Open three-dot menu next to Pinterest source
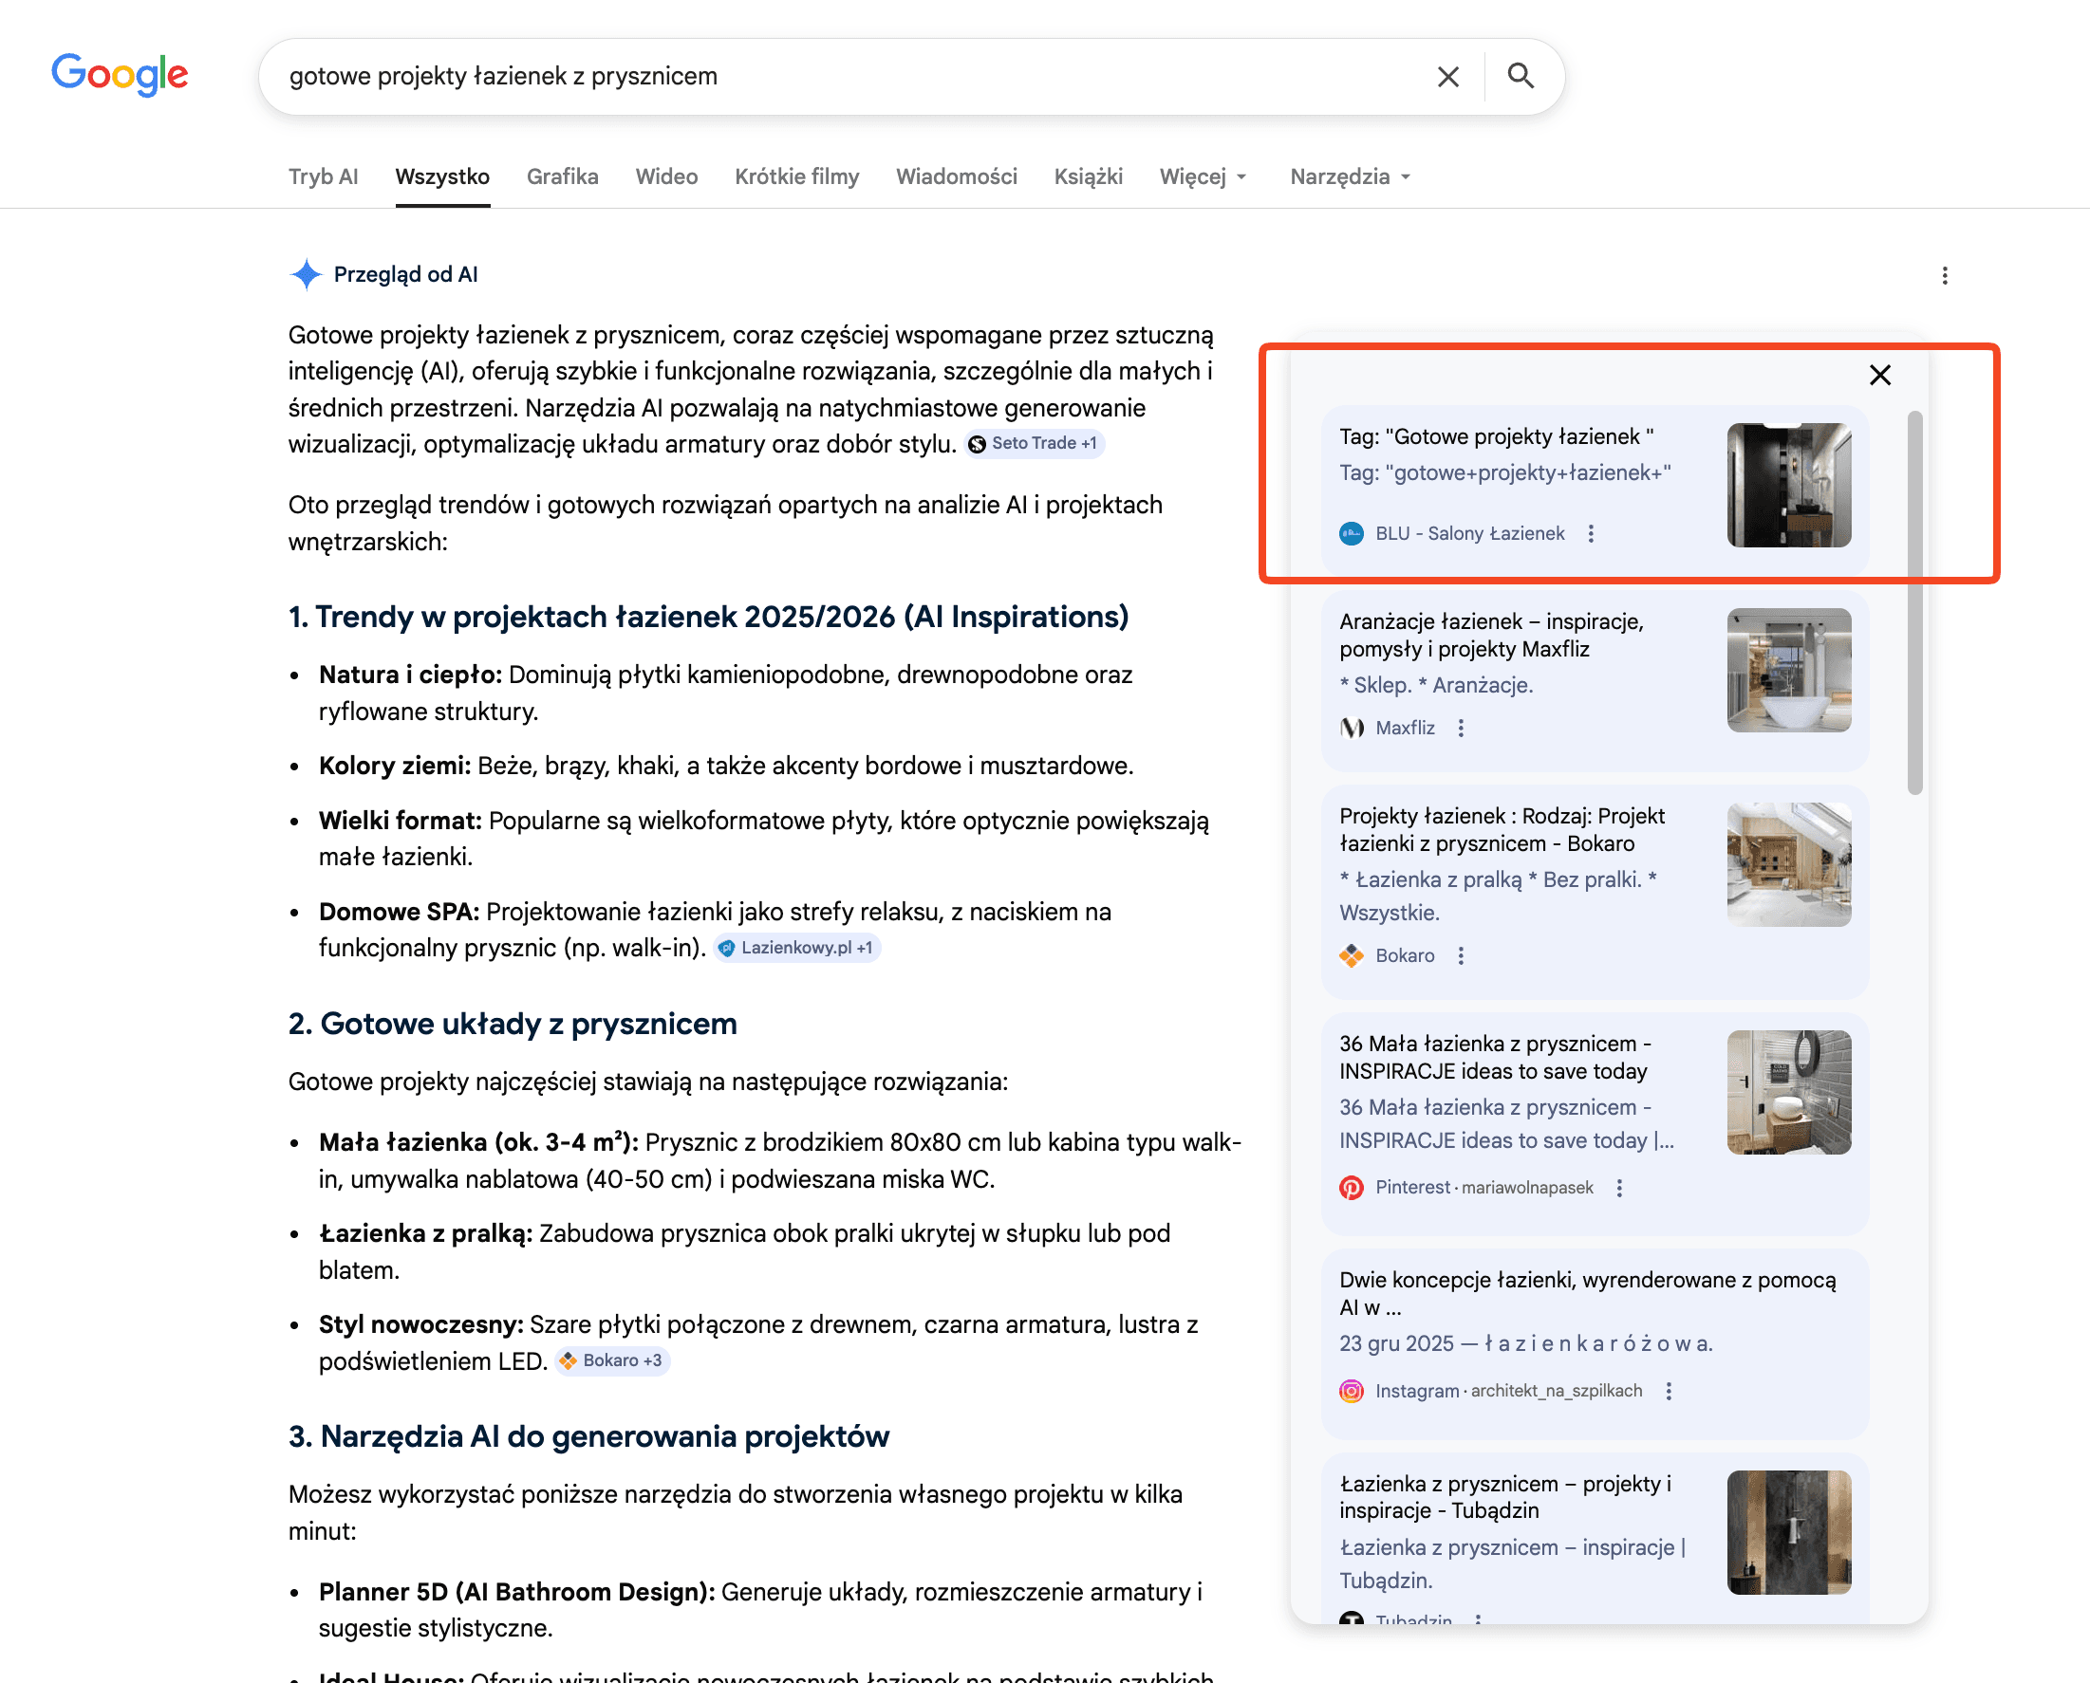 (1618, 1188)
